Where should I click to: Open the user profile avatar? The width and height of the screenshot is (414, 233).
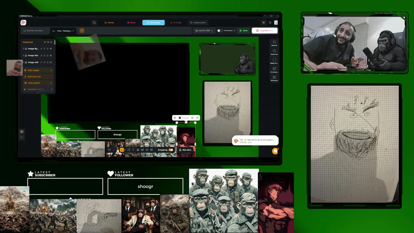(276, 23)
